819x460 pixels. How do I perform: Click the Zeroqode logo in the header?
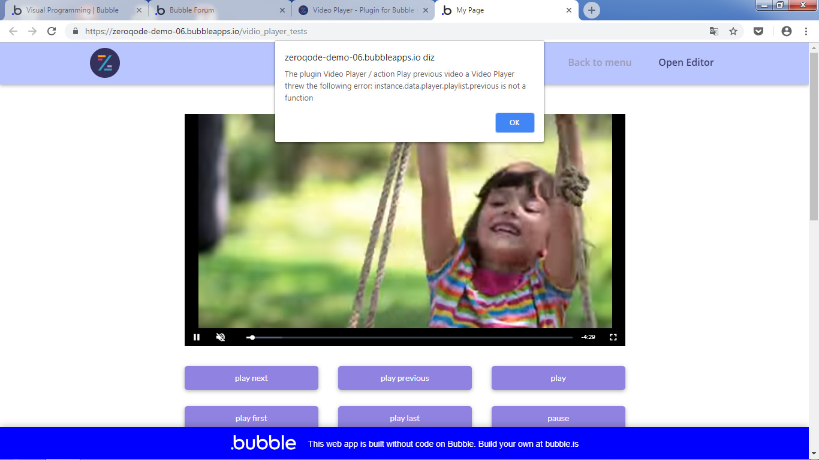(104, 63)
